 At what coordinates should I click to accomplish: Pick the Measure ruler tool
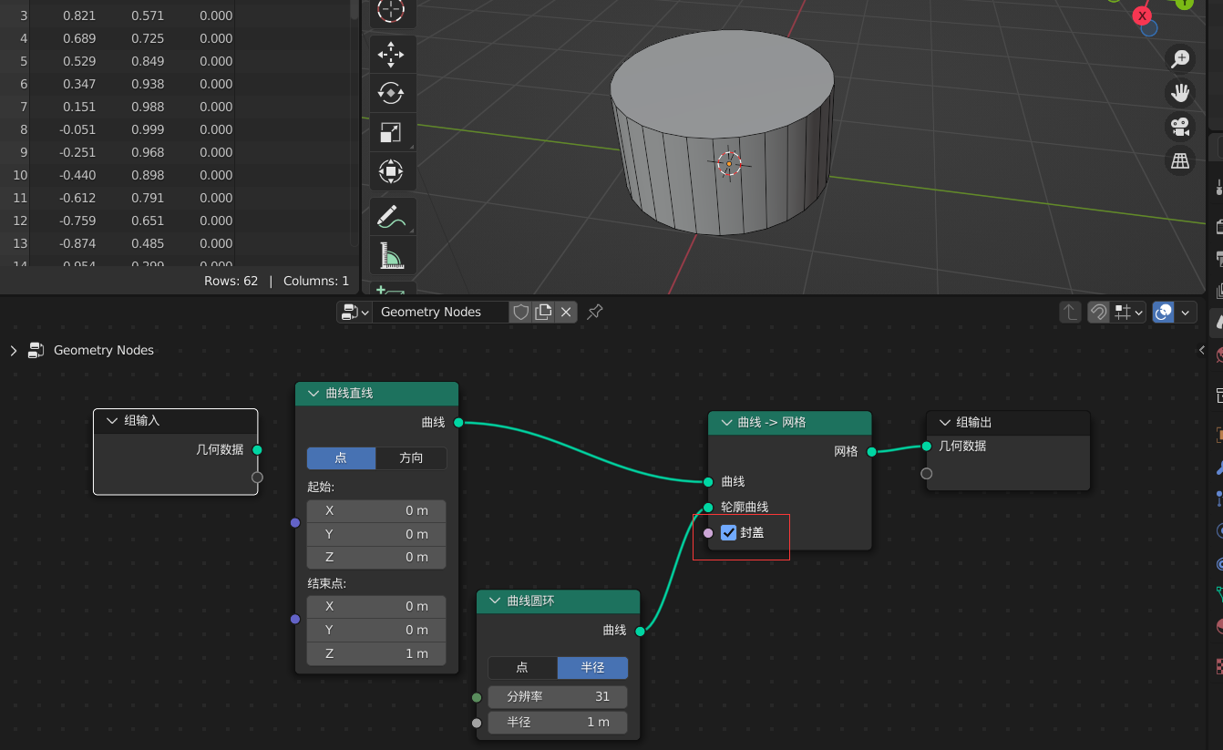click(x=391, y=258)
